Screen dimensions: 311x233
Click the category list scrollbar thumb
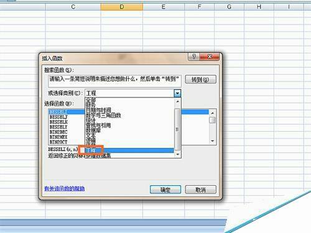177,129
